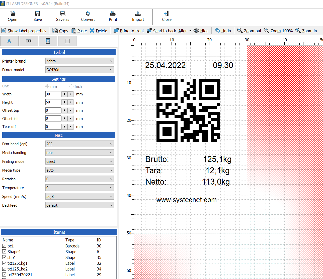Sort items by Name column header
The image size is (323, 279).
(33, 240)
